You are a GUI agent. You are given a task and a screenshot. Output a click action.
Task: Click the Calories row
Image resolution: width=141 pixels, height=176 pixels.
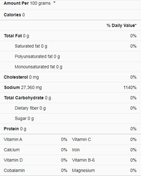(x=70, y=15)
